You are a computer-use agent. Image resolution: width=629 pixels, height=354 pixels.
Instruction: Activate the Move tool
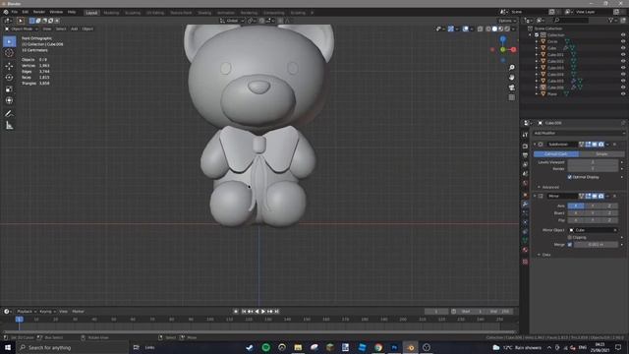coord(9,66)
